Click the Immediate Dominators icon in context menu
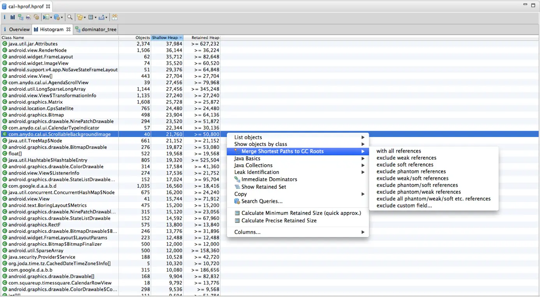Screen dimensions: 540x297 coord(237,179)
